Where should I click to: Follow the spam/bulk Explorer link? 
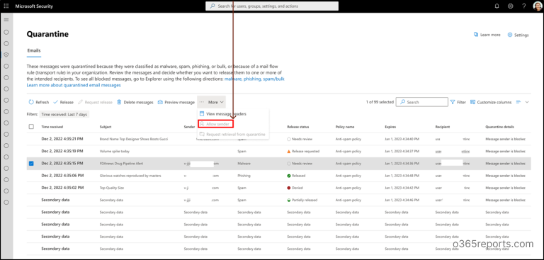coord(274,79)
